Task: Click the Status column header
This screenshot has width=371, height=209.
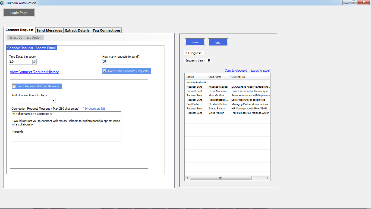Action: [196, 77]
